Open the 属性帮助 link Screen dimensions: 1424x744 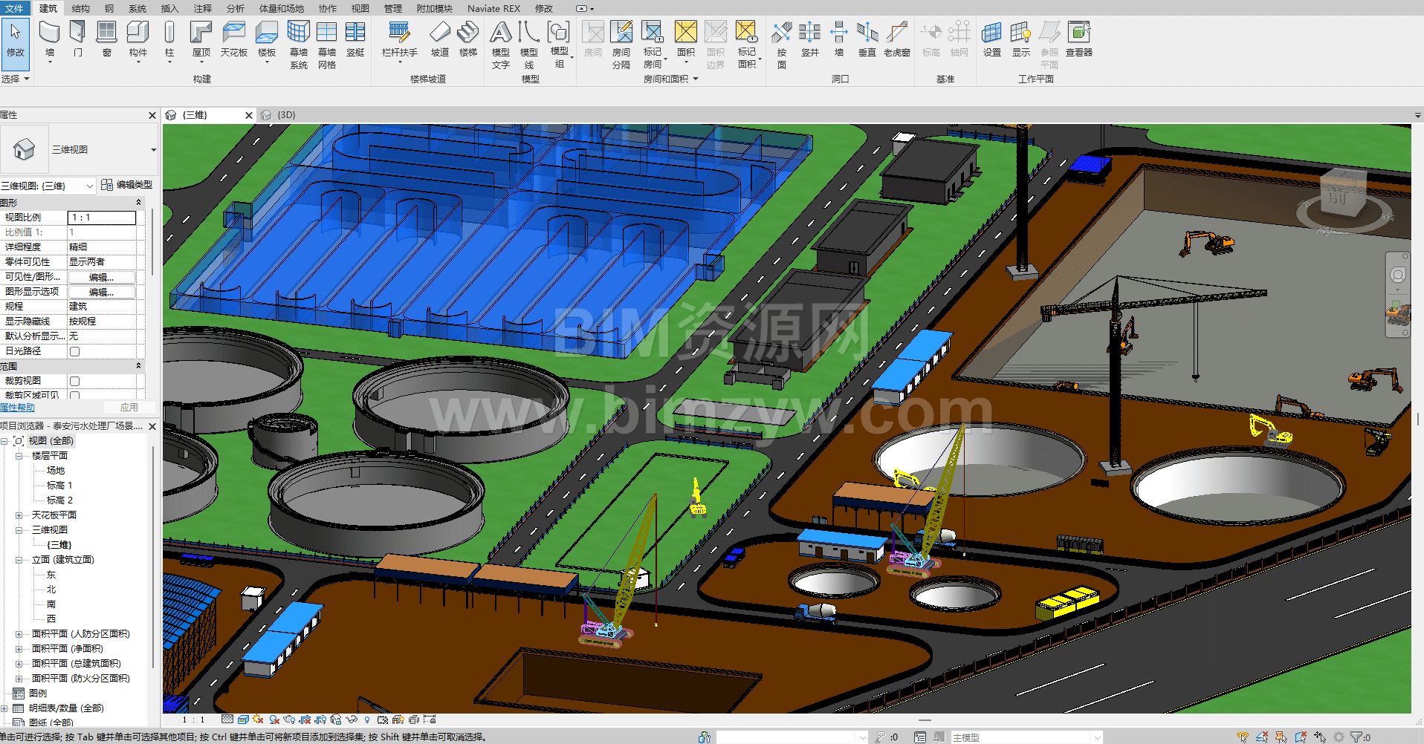[x=17, y=408]
